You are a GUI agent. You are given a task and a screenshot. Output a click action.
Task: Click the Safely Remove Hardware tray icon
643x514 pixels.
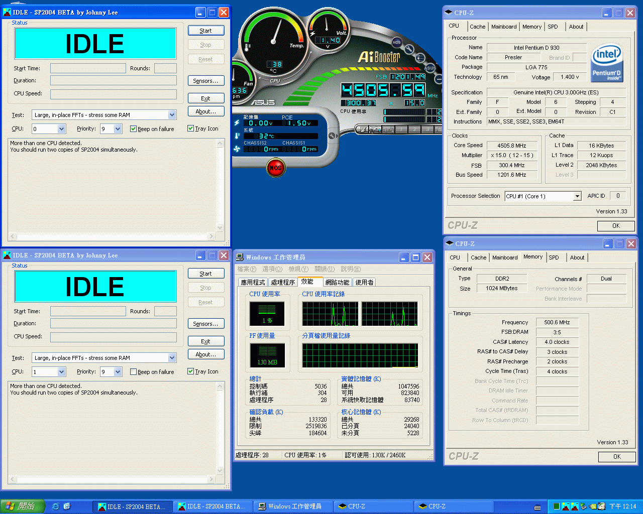tap(584, 506)
